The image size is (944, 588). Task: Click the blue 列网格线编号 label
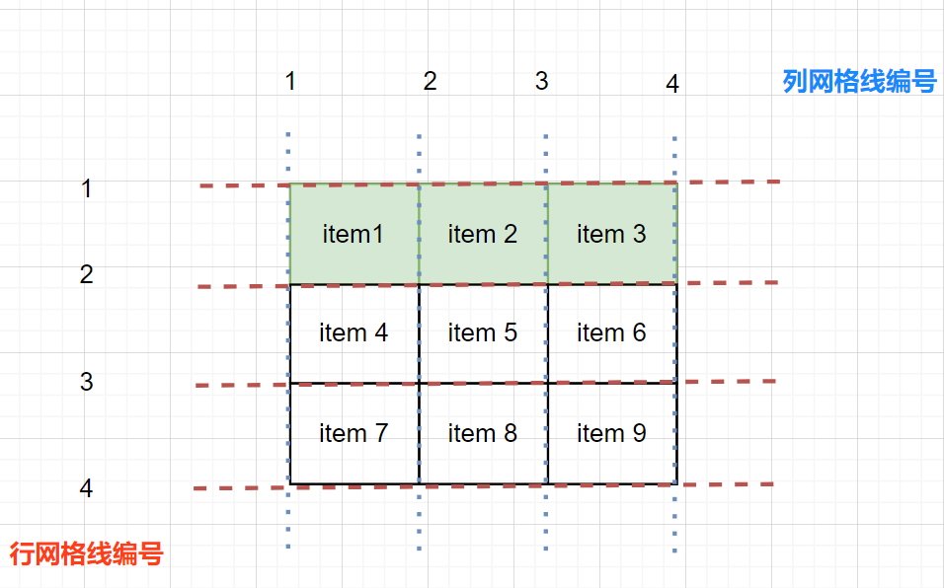pyautogui.click(x=859, y=81)
